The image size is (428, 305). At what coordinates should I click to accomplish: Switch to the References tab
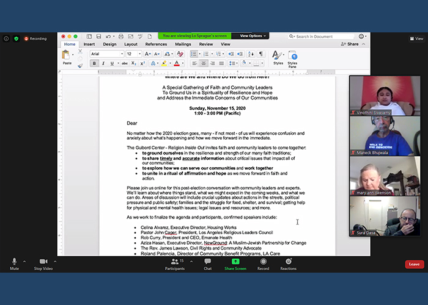[x=156, y=44]
